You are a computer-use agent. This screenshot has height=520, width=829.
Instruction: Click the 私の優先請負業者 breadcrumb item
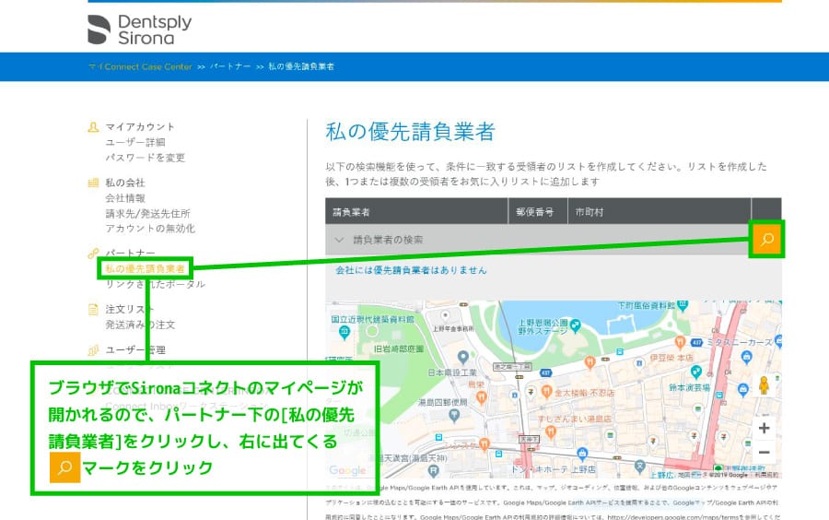tap(301, 66)
